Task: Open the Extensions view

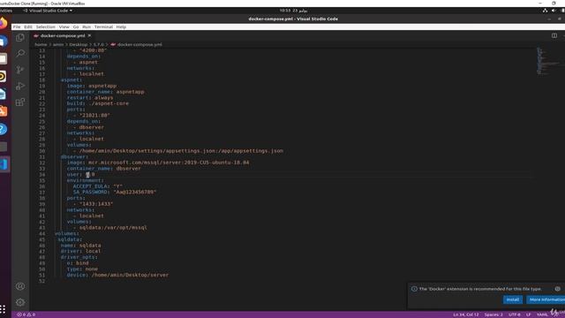Action: pos(20,102)
